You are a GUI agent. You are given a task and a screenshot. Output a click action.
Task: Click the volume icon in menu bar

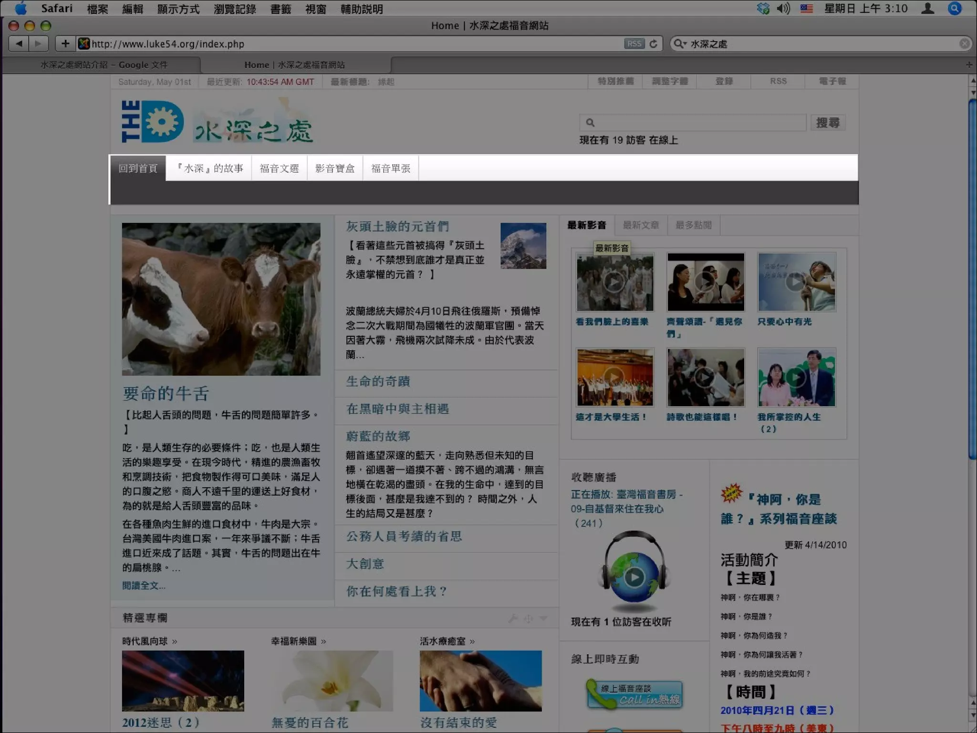tap(783, 9)
